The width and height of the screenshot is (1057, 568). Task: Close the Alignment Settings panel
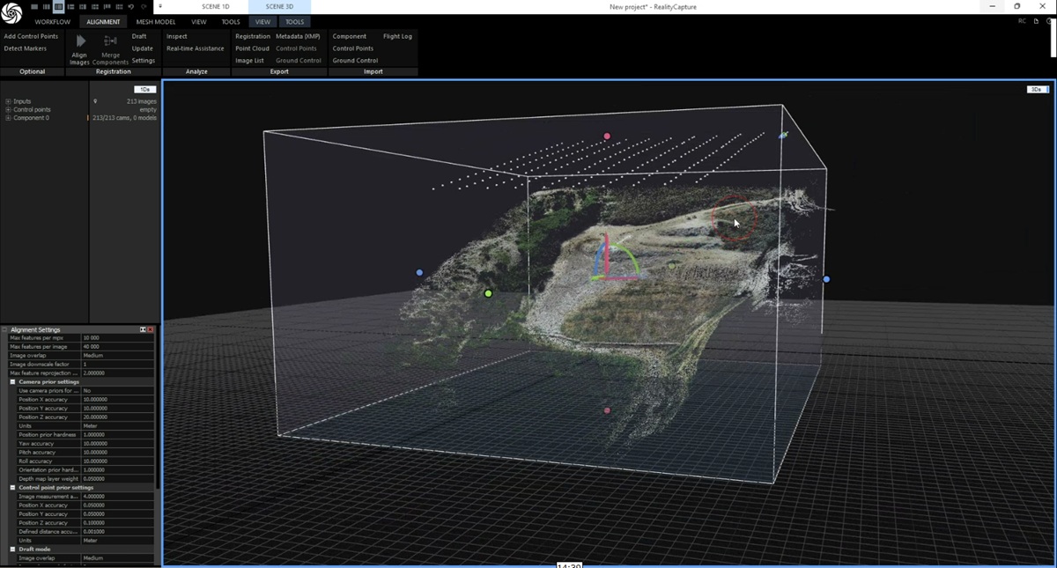pos(151,329)
